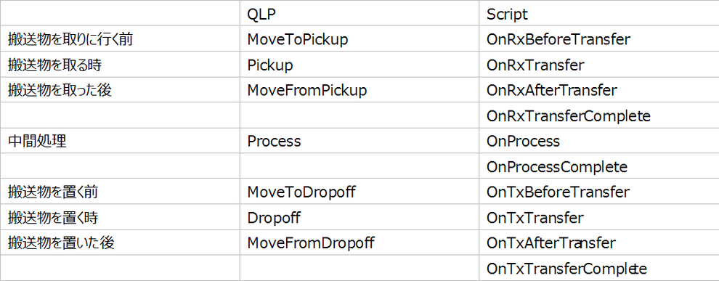Click the 中間処理 row label
The image size is (719, 281).
coord(120,141)
